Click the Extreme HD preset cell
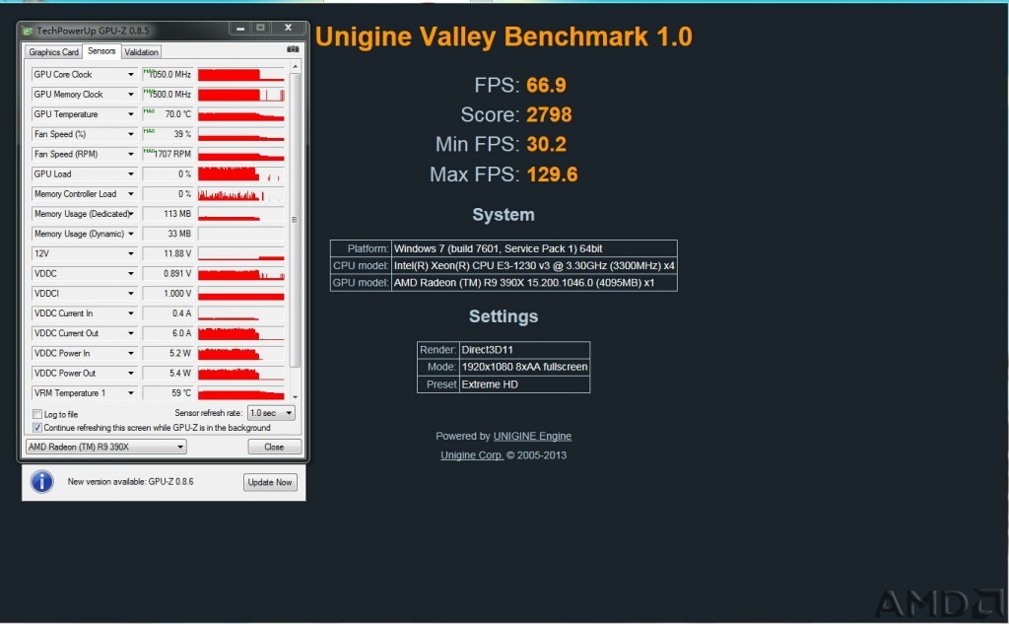 click(x=524, y=384)
